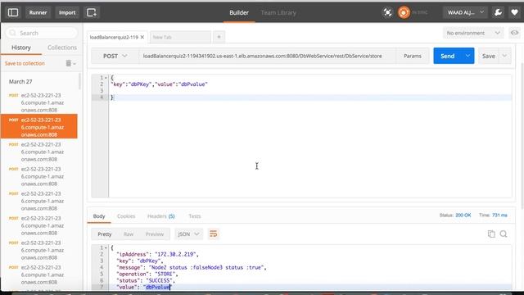Image resolution: width=524 pixels, height=295 pixels.
Task: Click the 731 ms time value
Action: [499, 215]
